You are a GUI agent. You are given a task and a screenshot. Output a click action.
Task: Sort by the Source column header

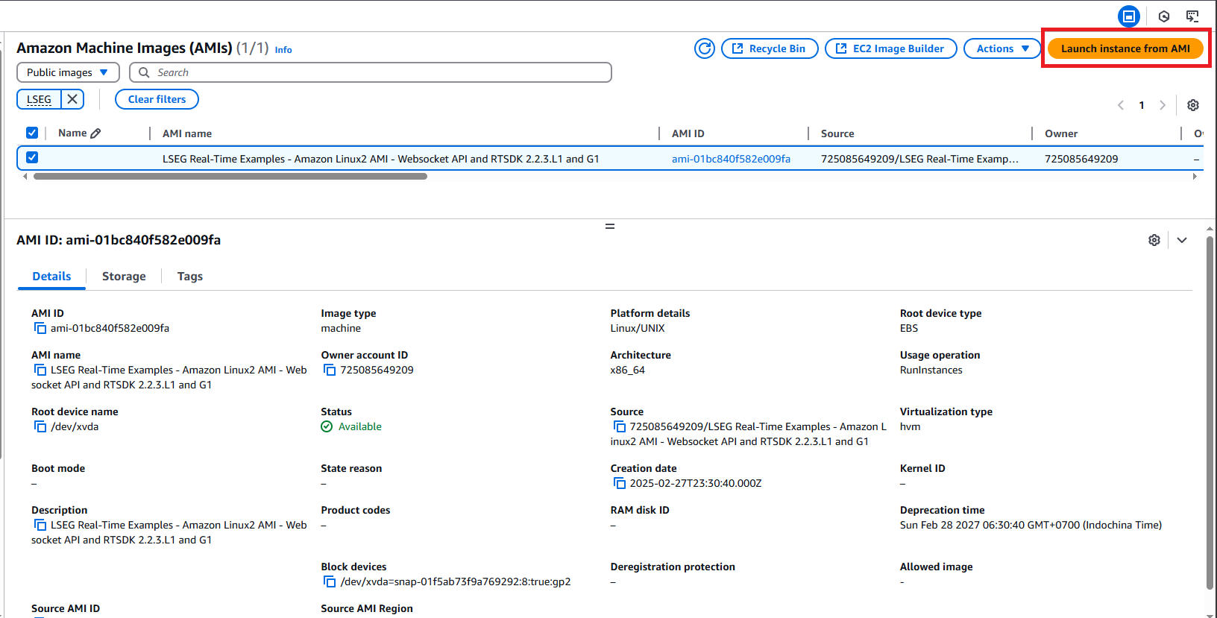coord(837,133)
